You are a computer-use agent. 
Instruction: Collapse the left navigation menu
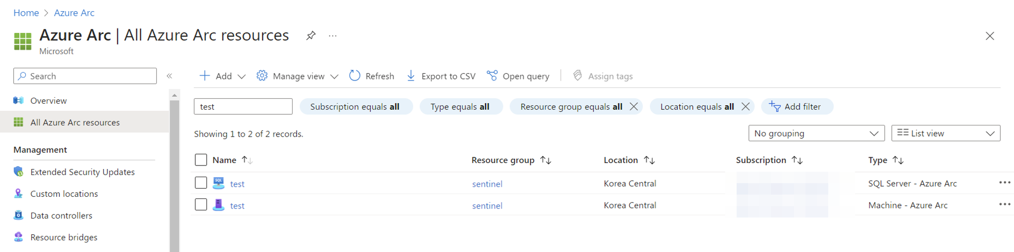tap(169, 76)
